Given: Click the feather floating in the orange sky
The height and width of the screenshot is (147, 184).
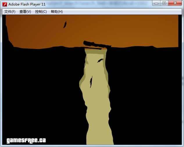Looking at the screenshot, I should click(x=65, y=25).
